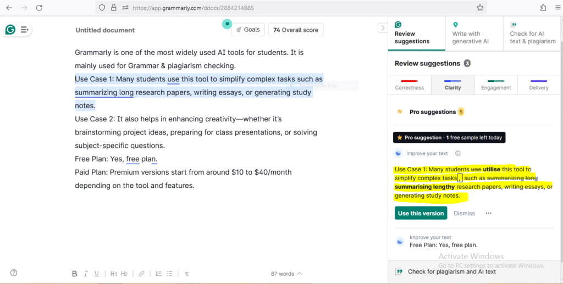Image resolution: width=563 pixels, height=284 pixels.
Task: Open the Goals button
Action: [x=248, y=30]
